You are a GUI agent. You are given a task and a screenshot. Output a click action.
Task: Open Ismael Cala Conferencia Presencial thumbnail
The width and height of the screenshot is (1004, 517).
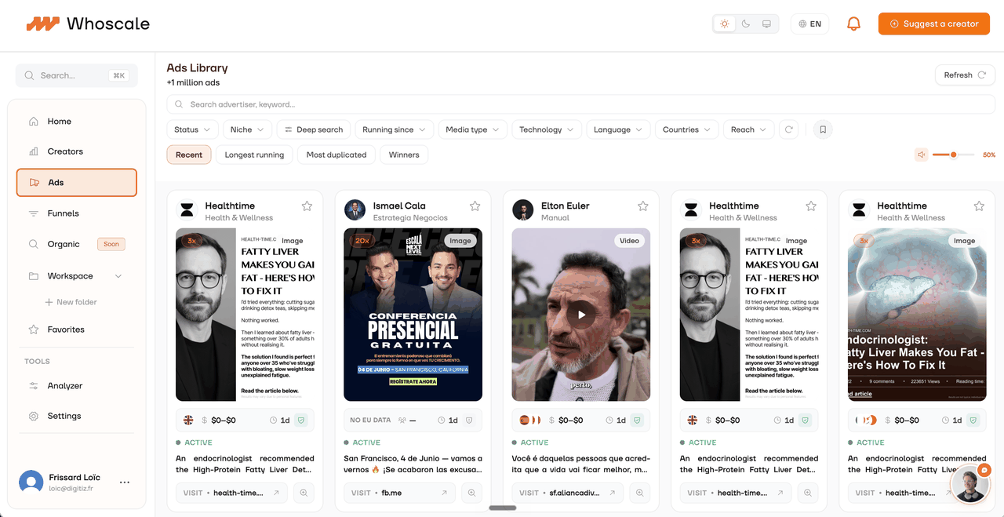coord(413,315)
